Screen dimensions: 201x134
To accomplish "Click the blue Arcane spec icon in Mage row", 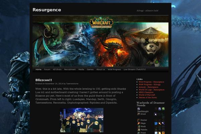I will point(156,123).
